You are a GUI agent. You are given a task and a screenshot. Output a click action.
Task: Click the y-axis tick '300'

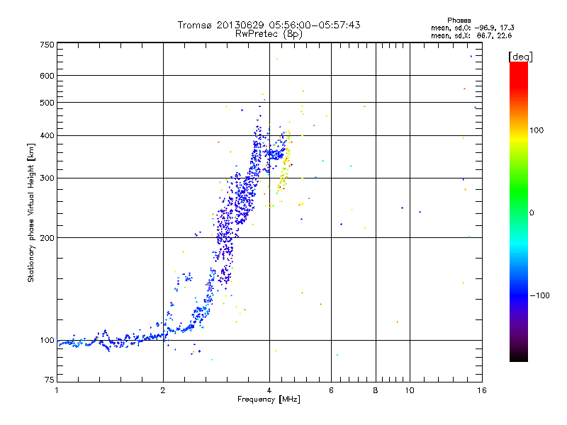tap(47, 178)
